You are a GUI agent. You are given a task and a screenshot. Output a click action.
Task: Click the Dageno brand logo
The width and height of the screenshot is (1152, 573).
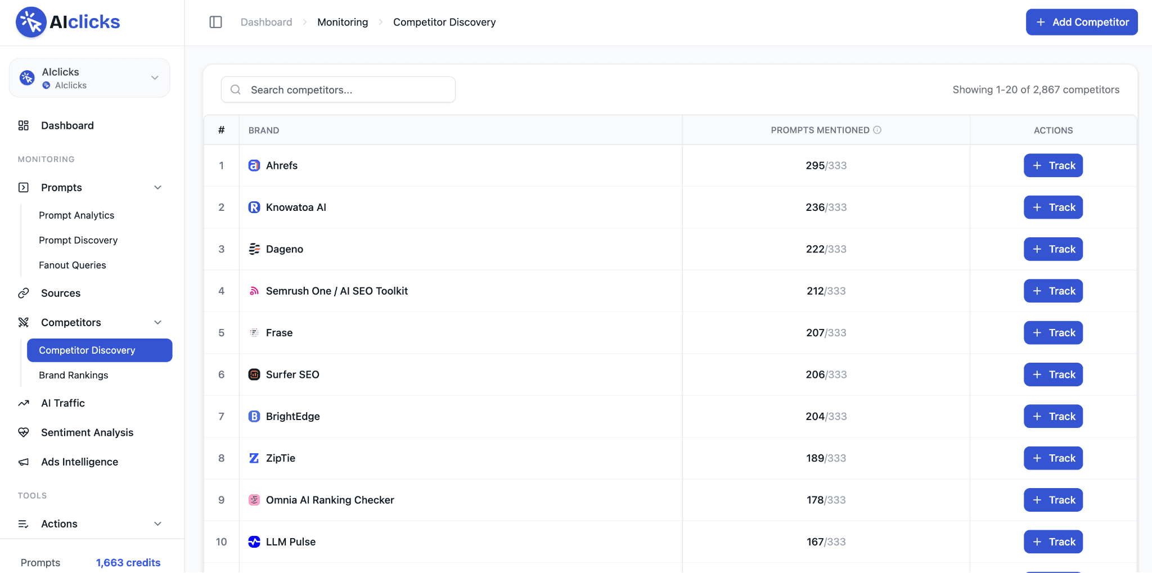pos(254,249)
